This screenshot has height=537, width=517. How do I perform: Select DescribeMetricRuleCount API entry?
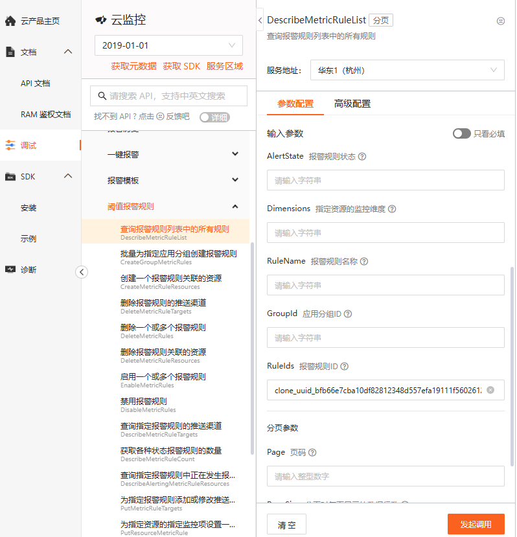coord(165,455)
